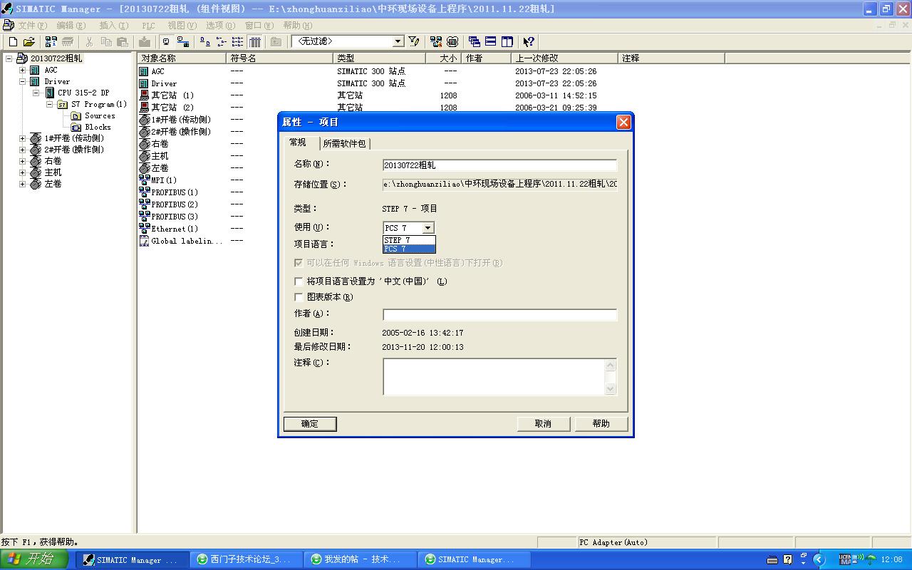Click the context Help pointer icon

529,42
